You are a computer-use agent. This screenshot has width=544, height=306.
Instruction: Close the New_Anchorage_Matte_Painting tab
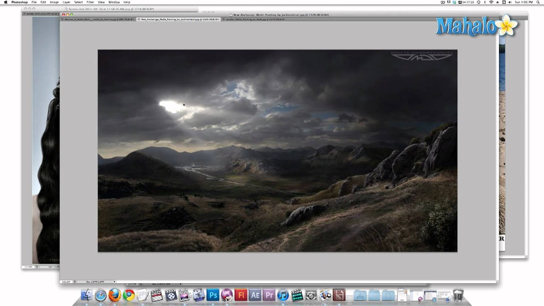point(139,20)
